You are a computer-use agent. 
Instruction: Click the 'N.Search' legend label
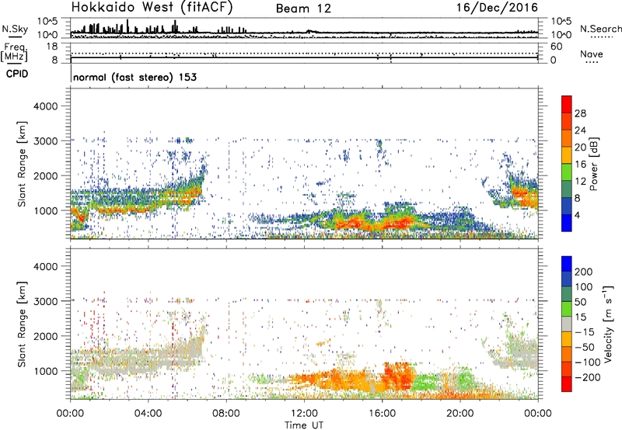(600, 29)
